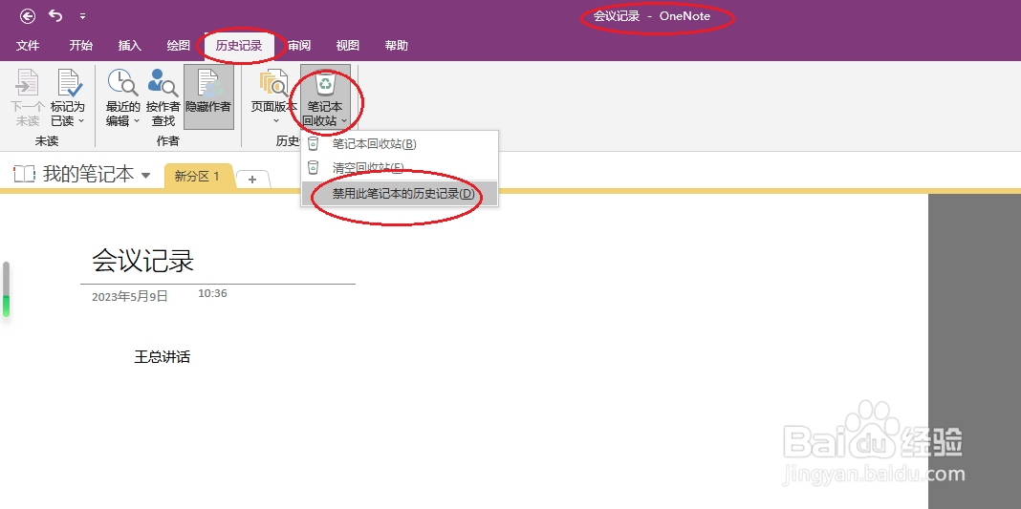Click the 会议记录 page title
This screenshot has height=509, width=1021.
[x=143, y=262]
